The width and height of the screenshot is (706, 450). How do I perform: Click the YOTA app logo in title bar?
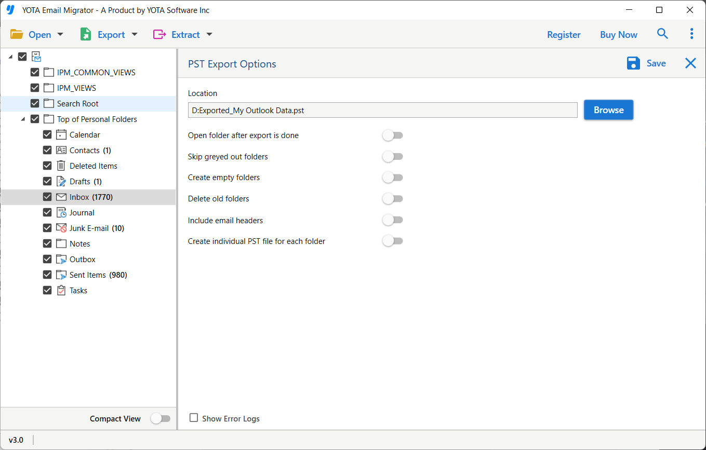[x=10, y=10]
